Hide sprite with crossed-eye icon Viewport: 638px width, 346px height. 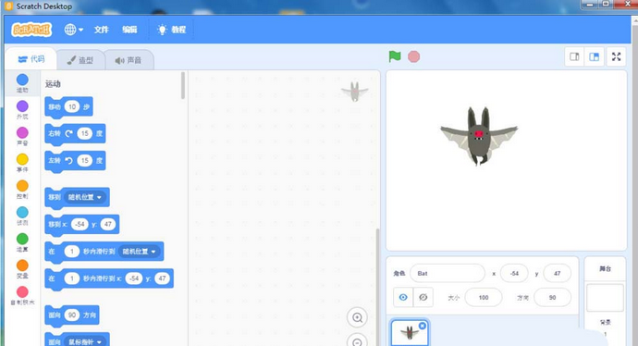tap(423, 297)
